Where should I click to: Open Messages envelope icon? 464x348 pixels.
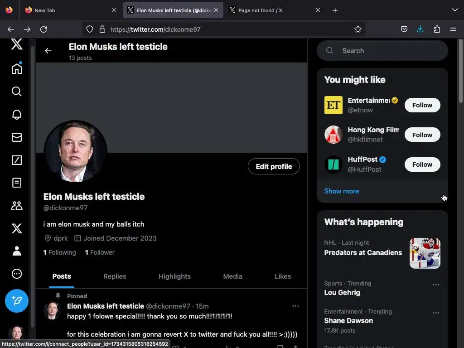17,137
